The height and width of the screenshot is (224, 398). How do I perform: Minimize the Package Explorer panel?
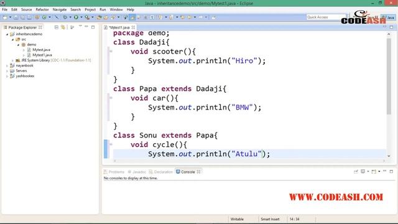[x=86, y=26]
